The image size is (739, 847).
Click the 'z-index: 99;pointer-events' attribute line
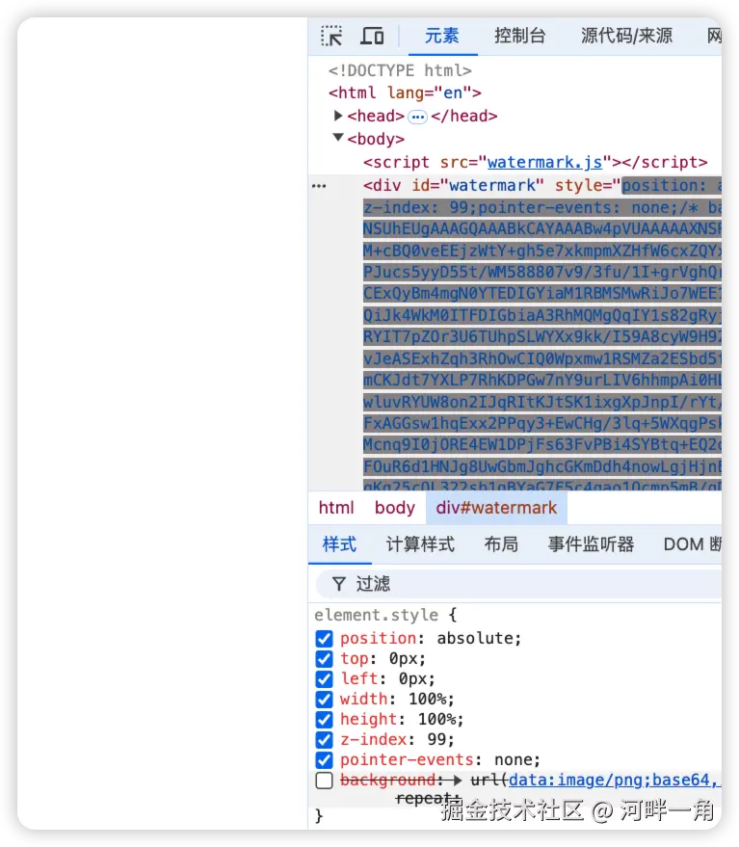pos(541,207)
